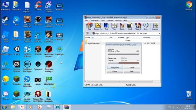The height and width of the screenshot is (110, 196).
Task: Click the file extraction progress bar at 100%
Action: [x=123, y=54]
